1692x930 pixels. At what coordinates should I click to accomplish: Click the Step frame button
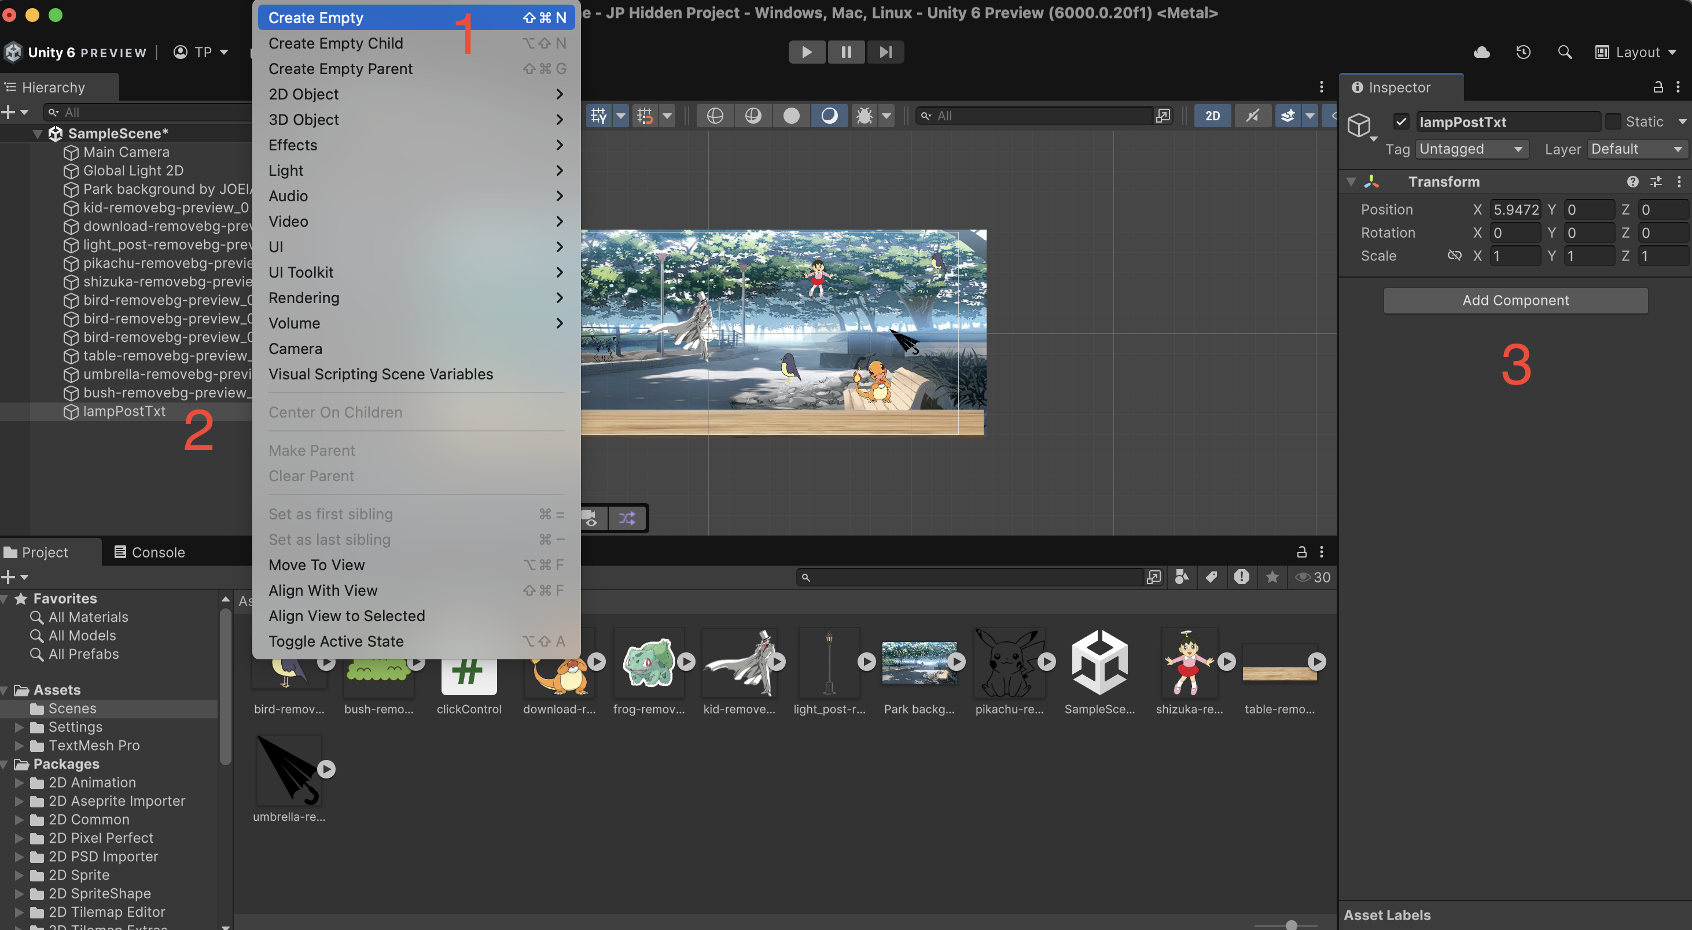coord(885,52)
